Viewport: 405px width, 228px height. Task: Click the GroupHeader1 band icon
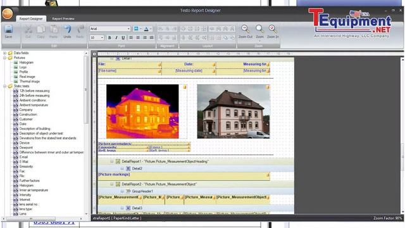tap(128, 191)
